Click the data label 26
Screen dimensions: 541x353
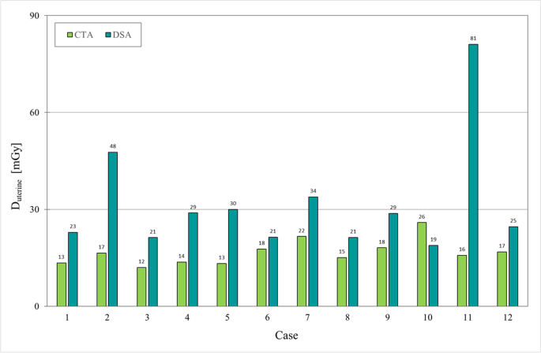click(422, 216)
